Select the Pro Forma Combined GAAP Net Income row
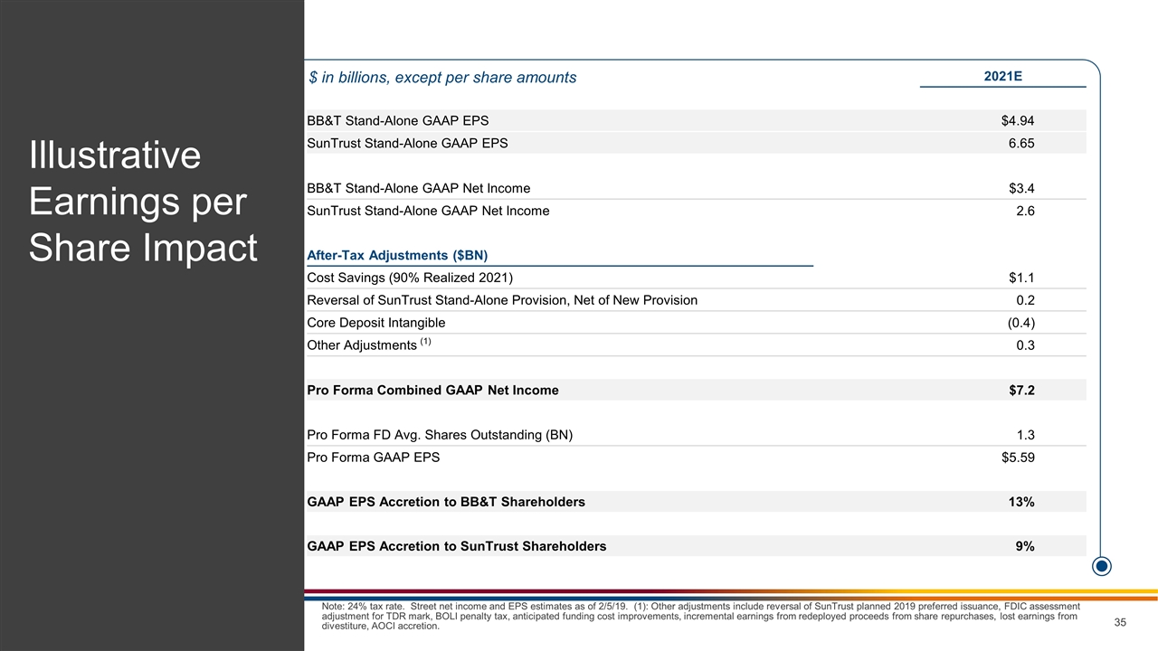 [x=432, y=391]
